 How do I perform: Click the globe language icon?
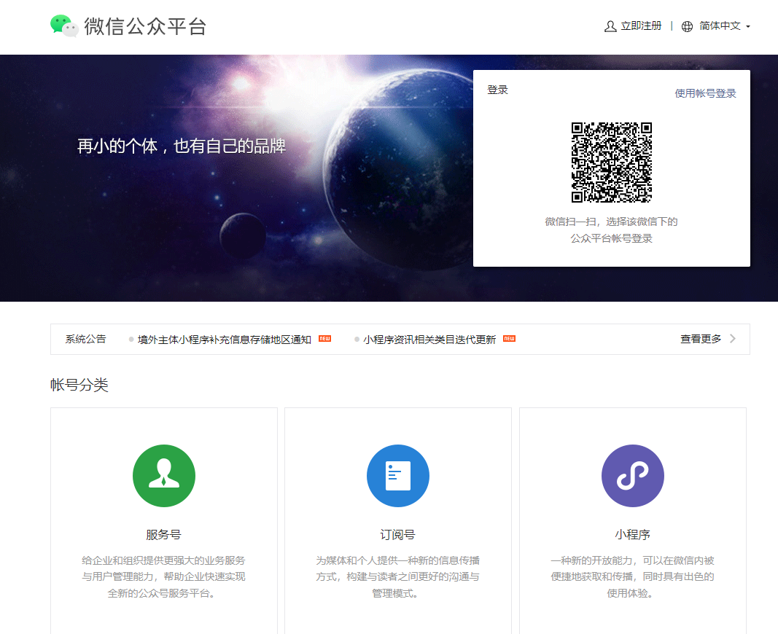coord(687,26)
